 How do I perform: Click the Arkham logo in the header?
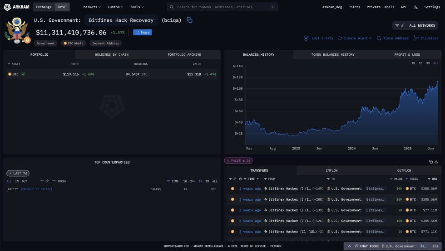click(17, 7)
